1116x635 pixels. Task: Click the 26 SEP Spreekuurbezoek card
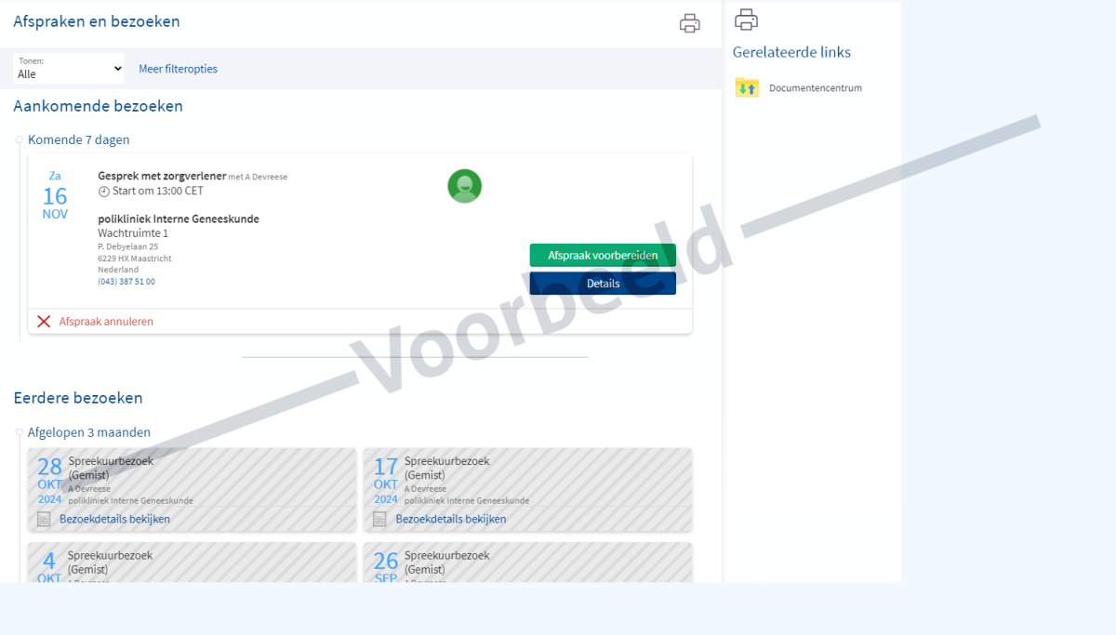tap(527, 562)
